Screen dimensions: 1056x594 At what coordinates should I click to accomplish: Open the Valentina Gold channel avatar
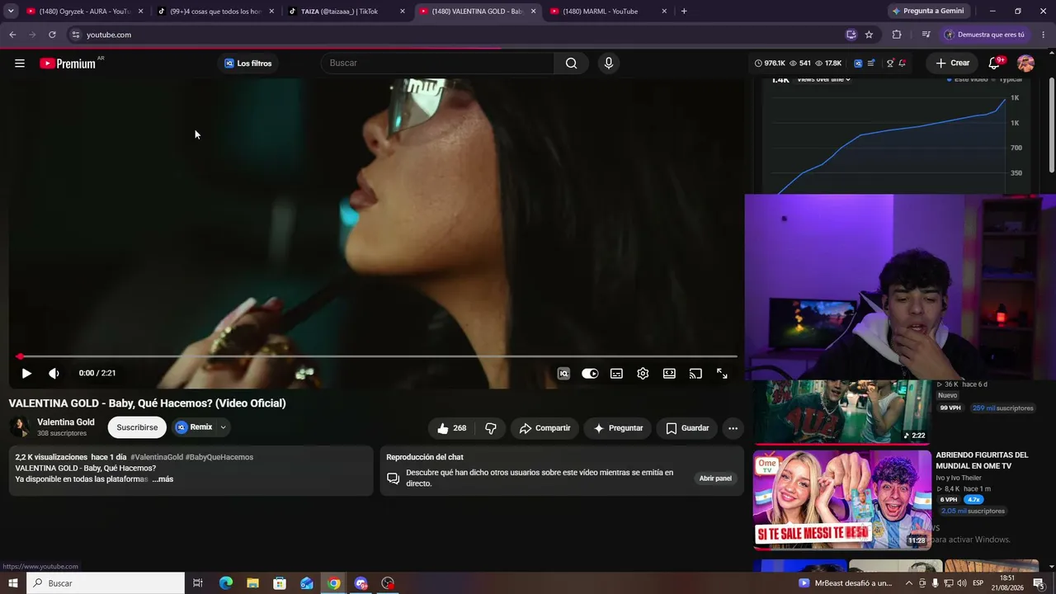20,427
